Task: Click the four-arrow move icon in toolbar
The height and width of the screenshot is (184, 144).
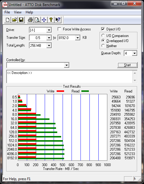Action: [44, 20]
